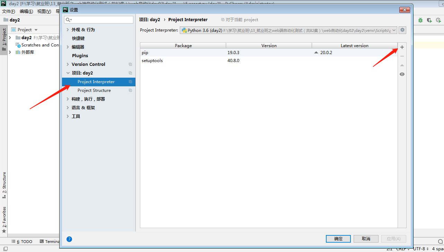The width and height of the screenshot is (444, 252).
Task: Click copy icon in Project Interpreter row
Action: click(x=130, y=82)
